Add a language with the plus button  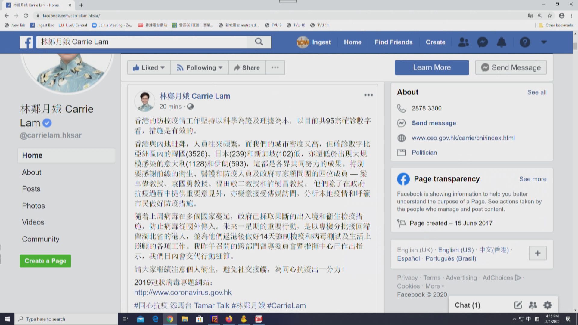(x=538, y=253)
